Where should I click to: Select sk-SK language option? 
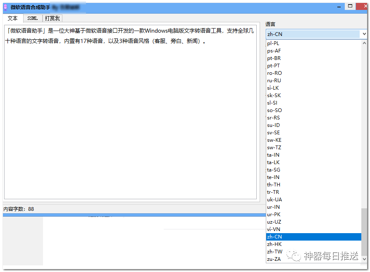314,95
